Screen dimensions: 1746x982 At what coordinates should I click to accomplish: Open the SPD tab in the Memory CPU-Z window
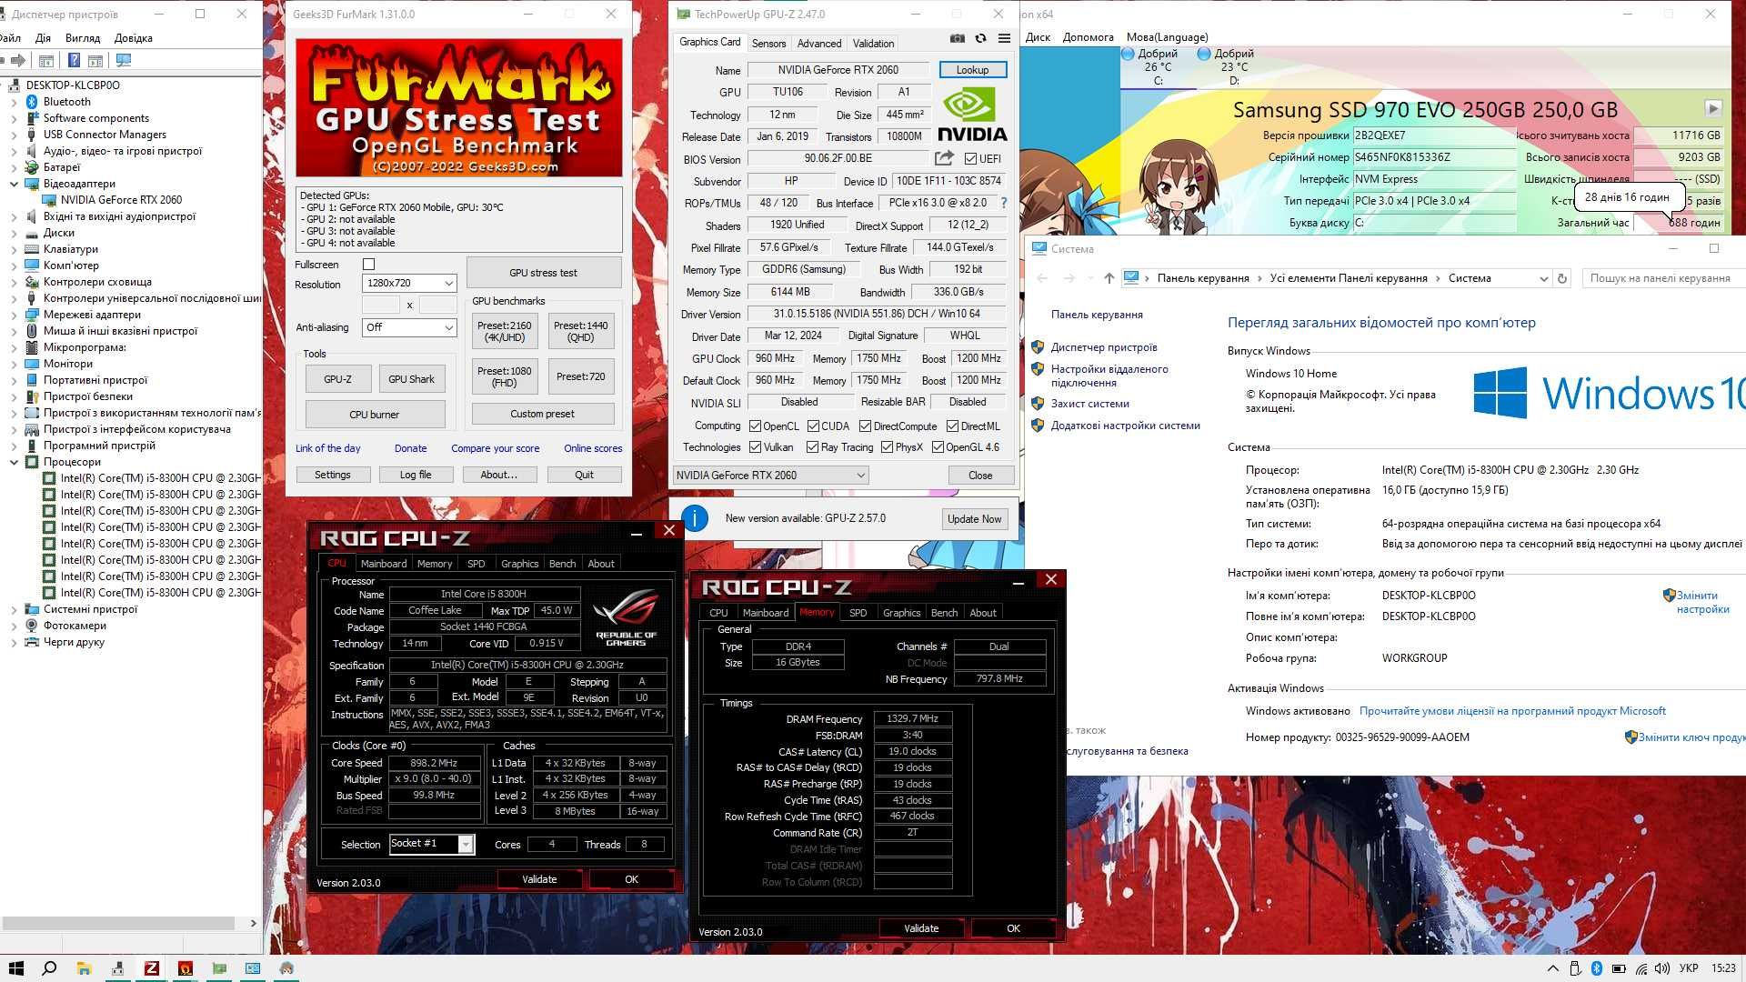(858, 613)
